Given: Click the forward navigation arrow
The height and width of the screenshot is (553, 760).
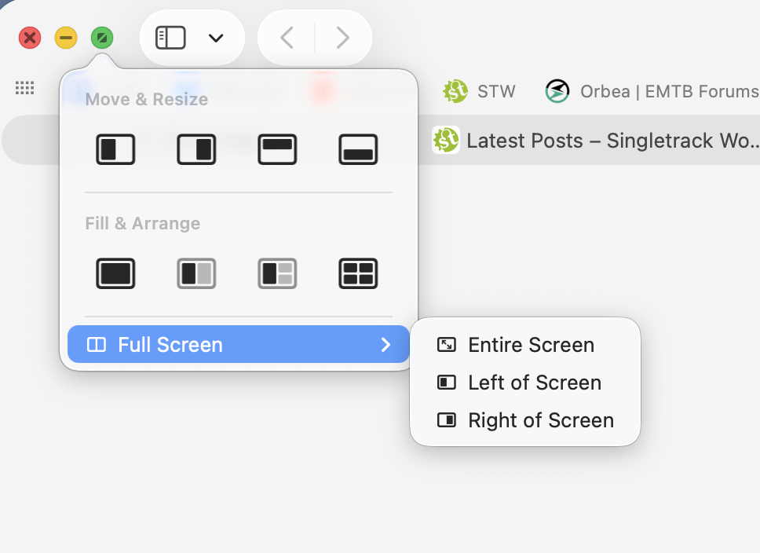Looking at the screenshot, I should (342, 37).
